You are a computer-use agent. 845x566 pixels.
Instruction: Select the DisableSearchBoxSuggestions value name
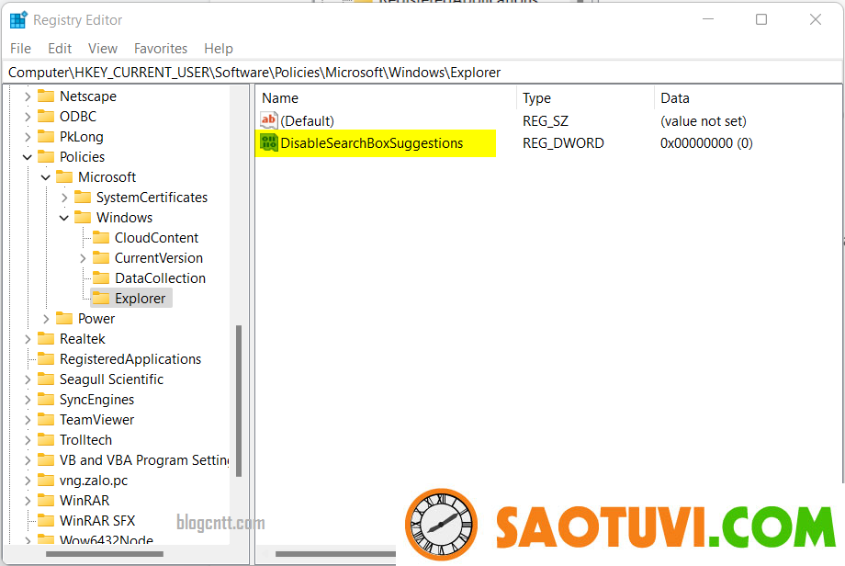click(x=372, y=143)
